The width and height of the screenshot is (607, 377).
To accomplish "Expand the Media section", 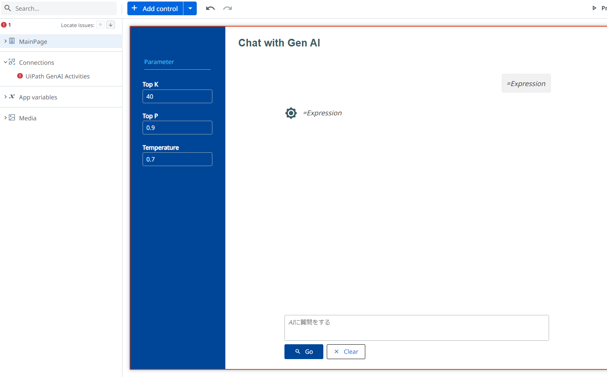I will click(5, 118).
